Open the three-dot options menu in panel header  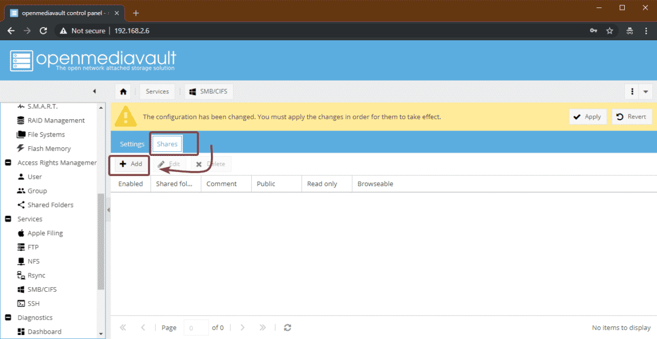pos(632,92)
